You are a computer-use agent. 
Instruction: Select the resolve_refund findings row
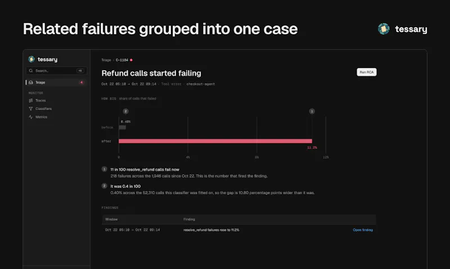(238, 230)
